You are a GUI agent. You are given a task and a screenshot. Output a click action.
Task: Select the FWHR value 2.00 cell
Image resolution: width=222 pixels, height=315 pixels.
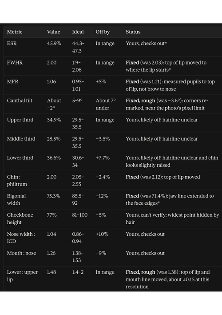[52, 62]
